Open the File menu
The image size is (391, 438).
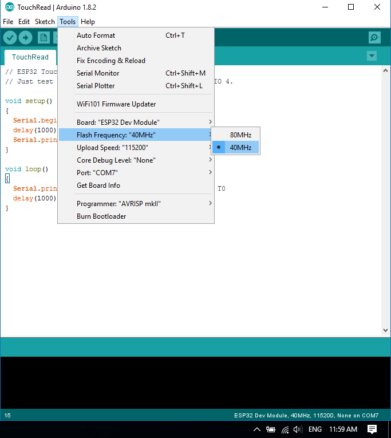pyautogui.click(x=8, y=22)
